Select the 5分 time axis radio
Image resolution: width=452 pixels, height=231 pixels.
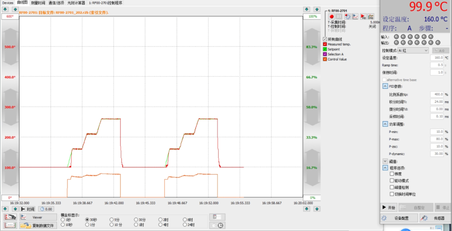112,219
